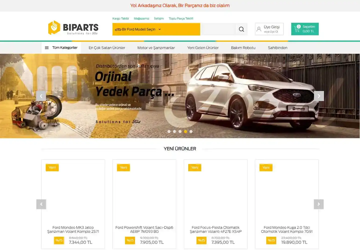This screenshot has width=360, height=250.
Task: Open Kargo Takibi link
Action: pyautogui.click(x=120, y=18)
